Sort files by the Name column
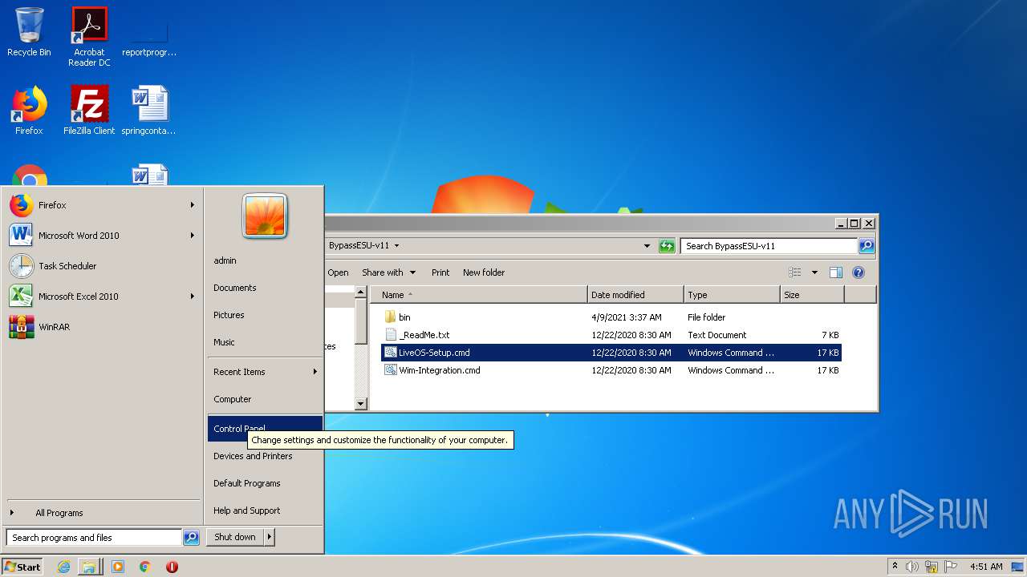Screen dimensions: 1027x577 click(x=478, y=295)
